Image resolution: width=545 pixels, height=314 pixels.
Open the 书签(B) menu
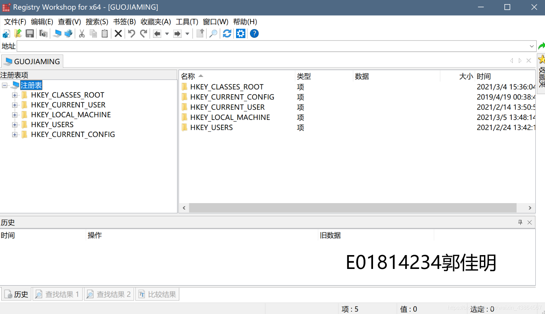[x=124, y=22]
